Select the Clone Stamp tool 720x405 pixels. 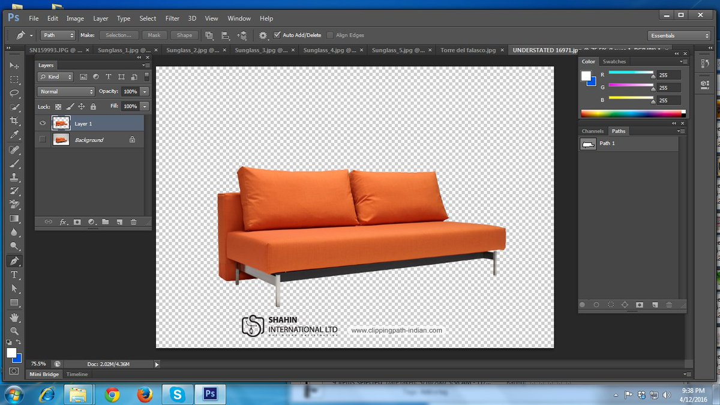[x=14, y=177]
